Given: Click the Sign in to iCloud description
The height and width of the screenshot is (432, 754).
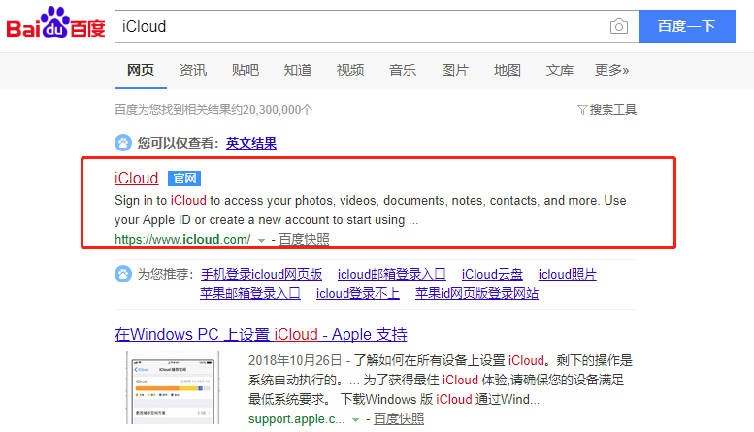Looking at the screenshot, I should (371, 211).
